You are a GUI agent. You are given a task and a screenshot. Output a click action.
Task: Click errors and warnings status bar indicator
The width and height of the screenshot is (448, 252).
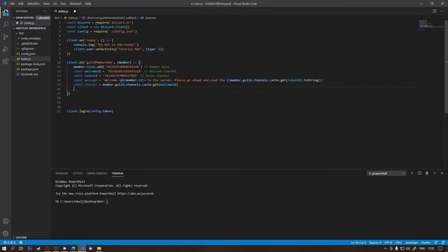[x=9, y=243]
